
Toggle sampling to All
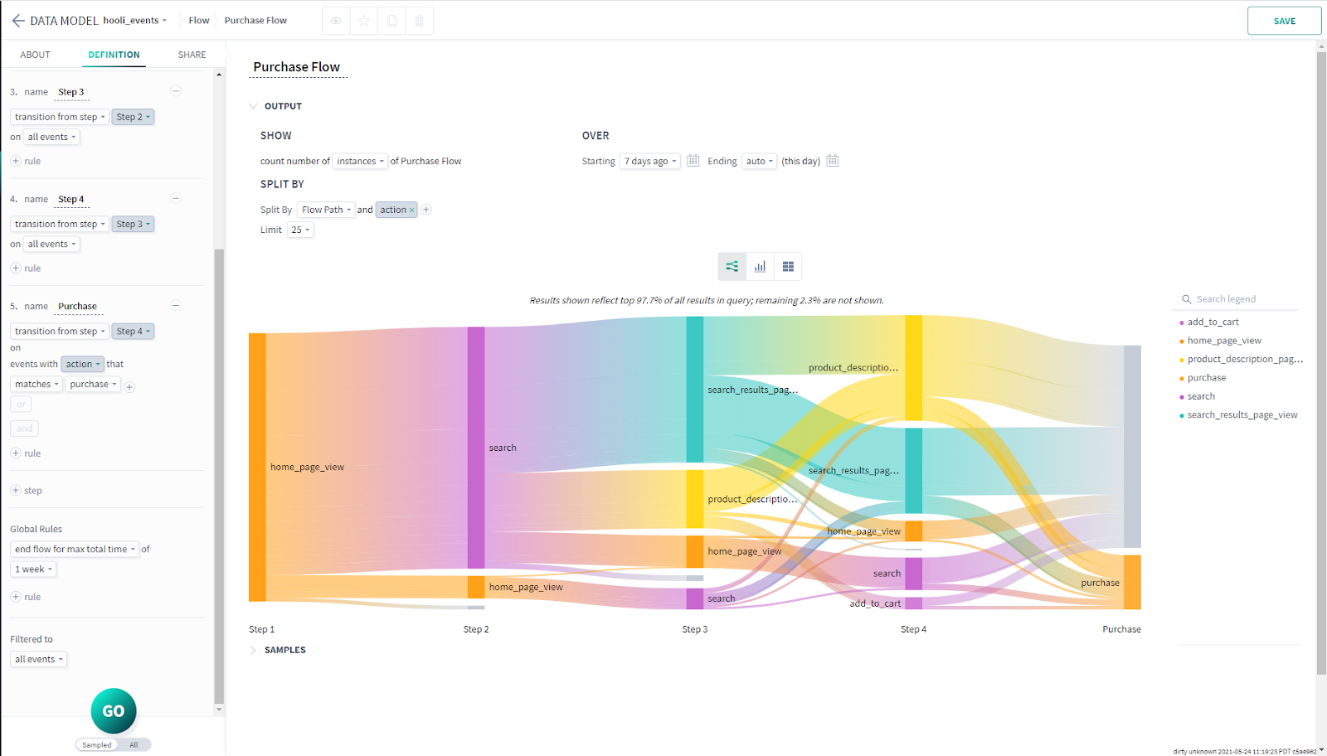pos(134,744)
